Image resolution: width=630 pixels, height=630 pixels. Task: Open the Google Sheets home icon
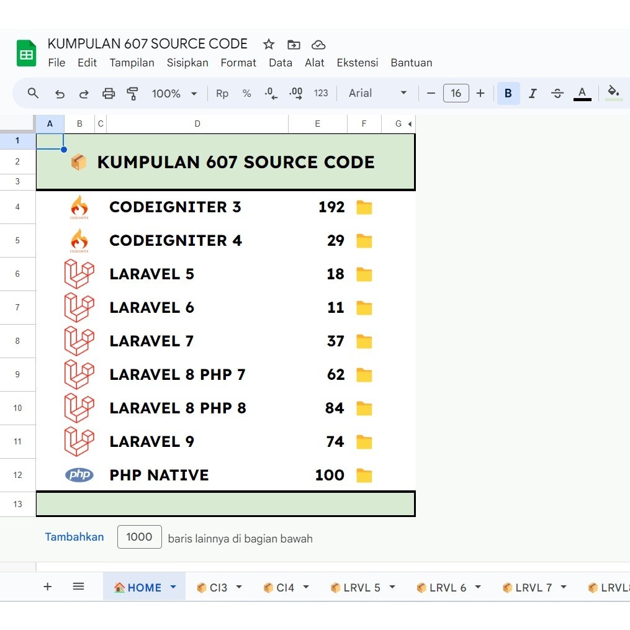click(x=26, y=53)
